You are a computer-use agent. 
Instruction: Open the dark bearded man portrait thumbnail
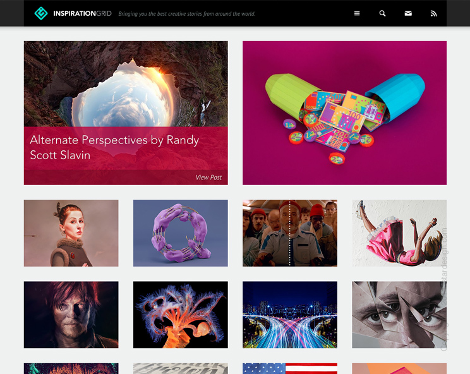point(71,315)
